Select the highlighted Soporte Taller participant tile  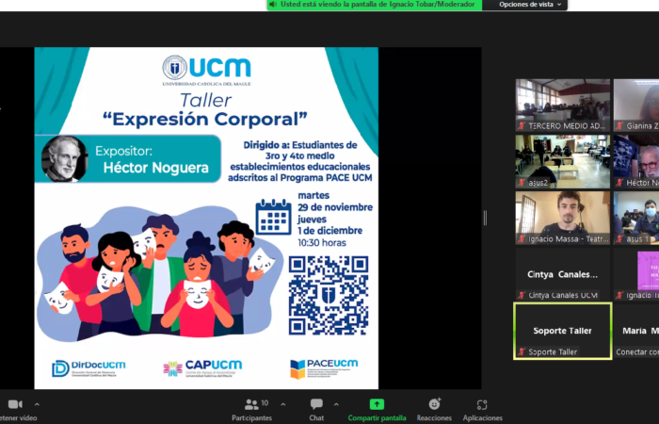563,331
